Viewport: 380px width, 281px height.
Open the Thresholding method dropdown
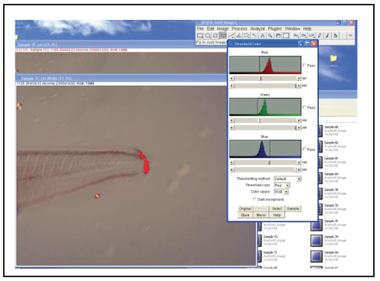click(x=287, y=179)
